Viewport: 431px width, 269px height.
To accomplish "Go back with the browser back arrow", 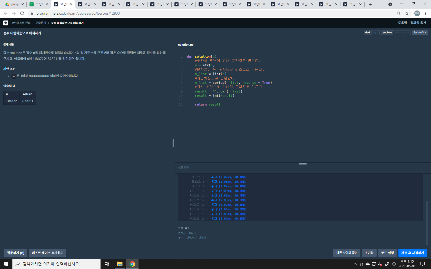I will tap(6, 13).
